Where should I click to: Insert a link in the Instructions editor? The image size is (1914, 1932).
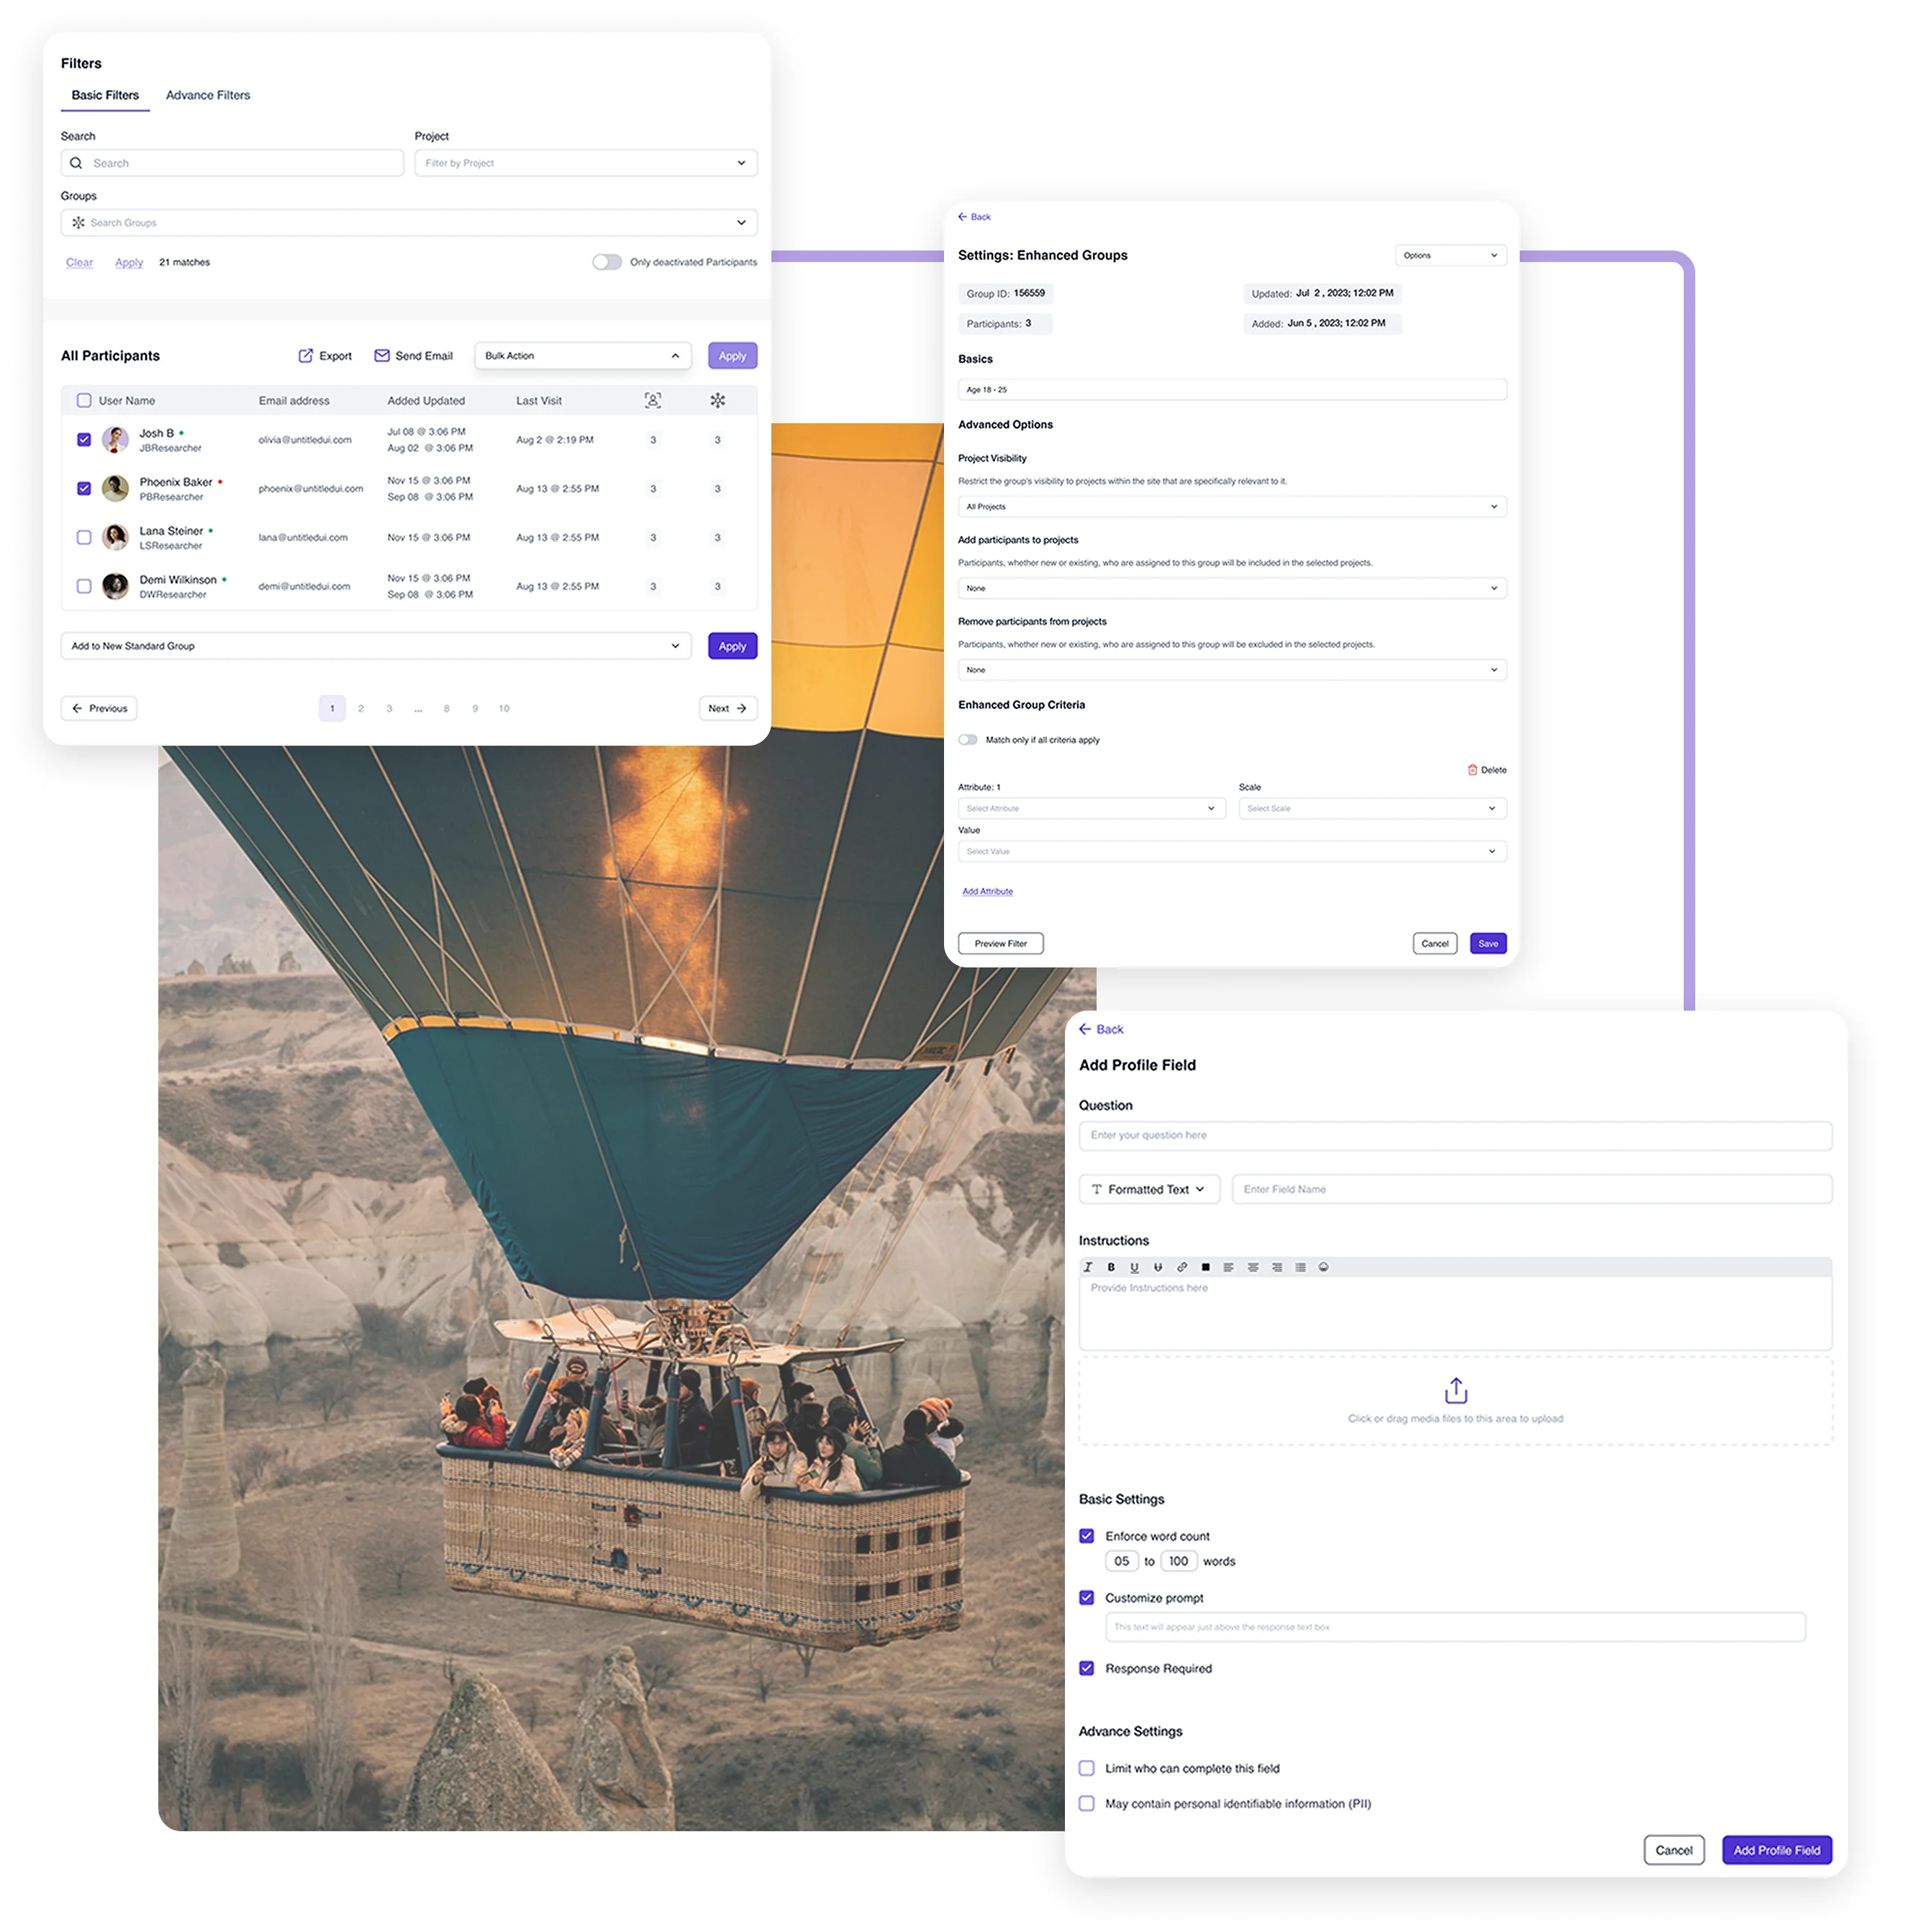(x=1182, y=1267)
